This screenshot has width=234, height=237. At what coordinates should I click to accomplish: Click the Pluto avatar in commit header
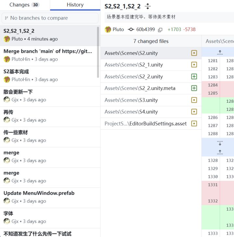coord(108,30)
